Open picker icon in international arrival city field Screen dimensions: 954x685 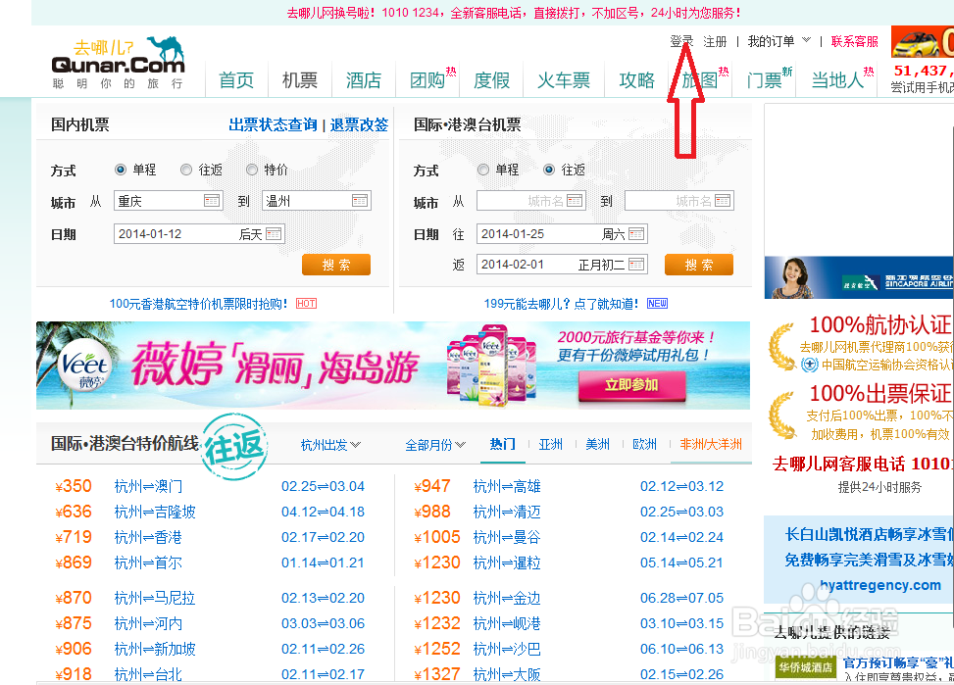coord(723,201)
